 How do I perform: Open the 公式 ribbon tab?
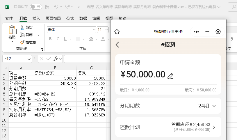pos(70,18)
